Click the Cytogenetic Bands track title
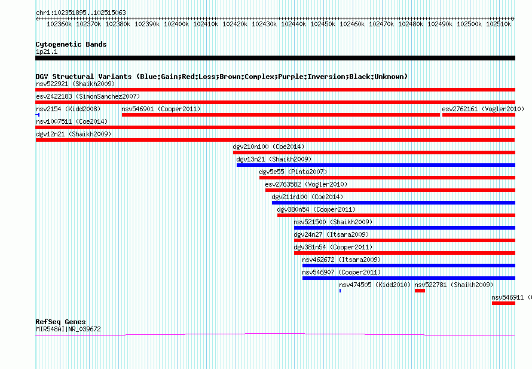Screen dimensions: 532x369 pos(71,44)
